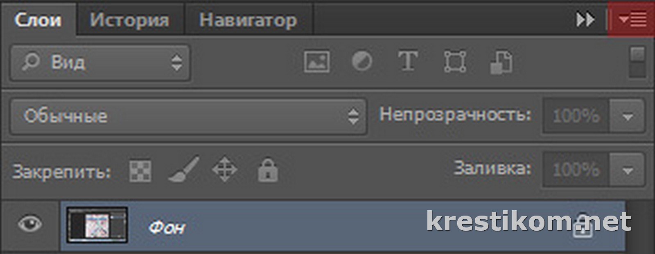Open the panel flyout menu button
655x254 pixels.
(632, 19)
